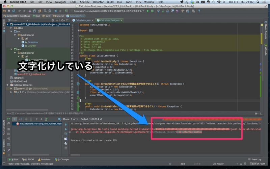This screenshot has width=270, height=169.
Task: Open the Maven Projects side panel
Action: coord(266,31)
